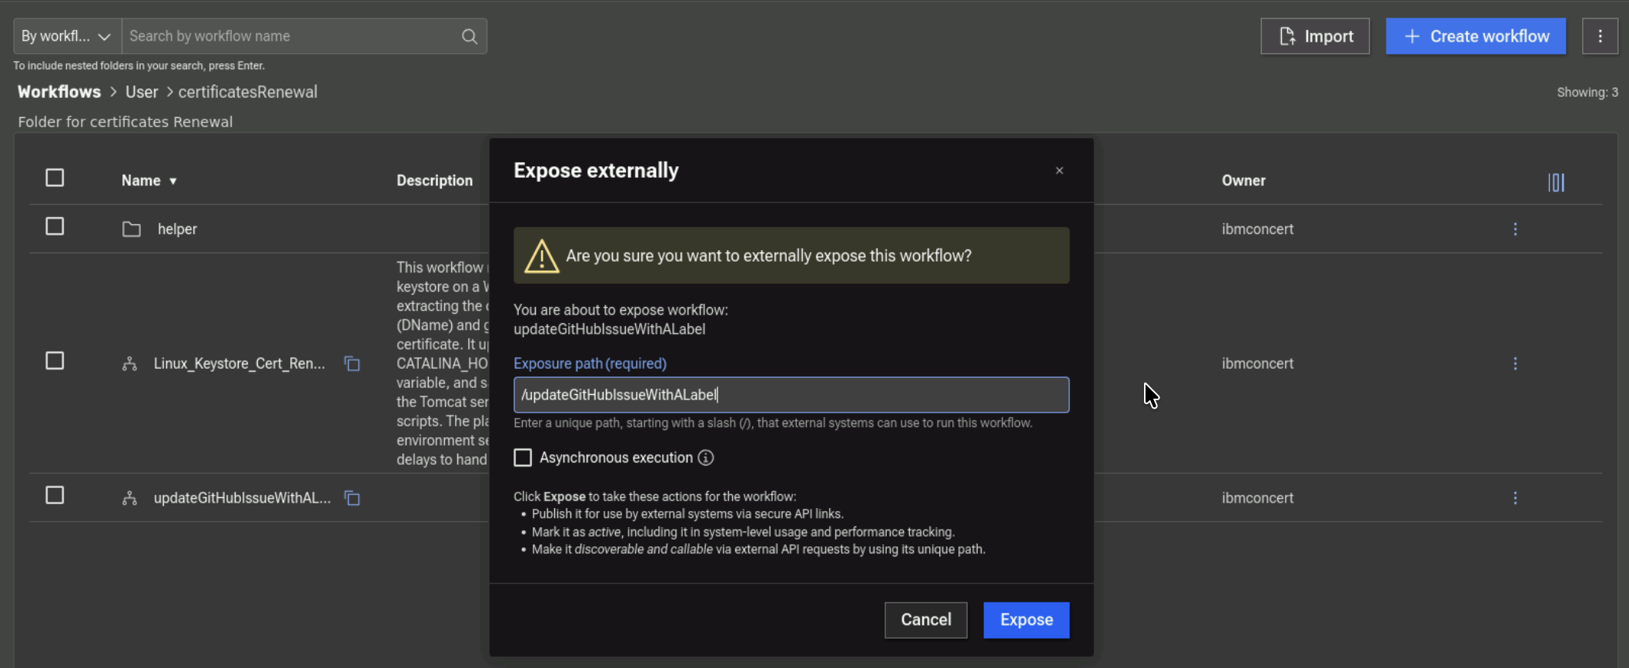The height and width of the screenshot is (668, 1629).
Task: Open row actions for updateGitHubIssueWithAL workflow
Action: click(1514, 498)
